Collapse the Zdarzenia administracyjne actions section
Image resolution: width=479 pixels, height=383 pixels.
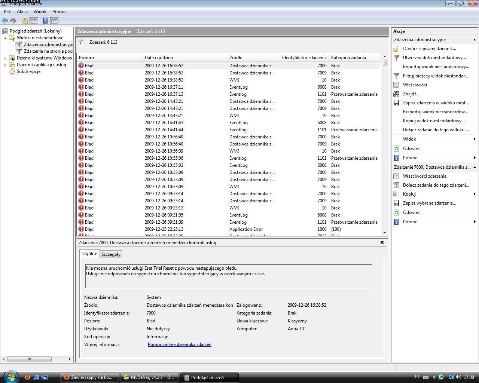click(x=475, y=40)
